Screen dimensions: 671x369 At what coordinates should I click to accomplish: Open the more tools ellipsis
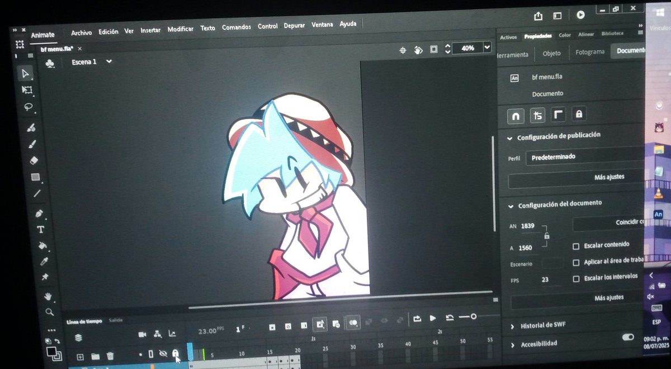tap(51, 330)
